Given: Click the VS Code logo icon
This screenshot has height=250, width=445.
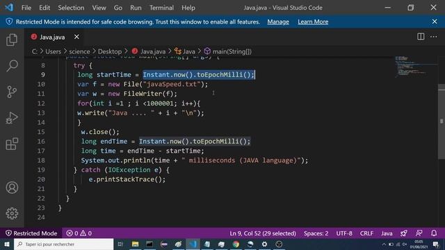Looking at the screenshot, I should tap(9, 8).
